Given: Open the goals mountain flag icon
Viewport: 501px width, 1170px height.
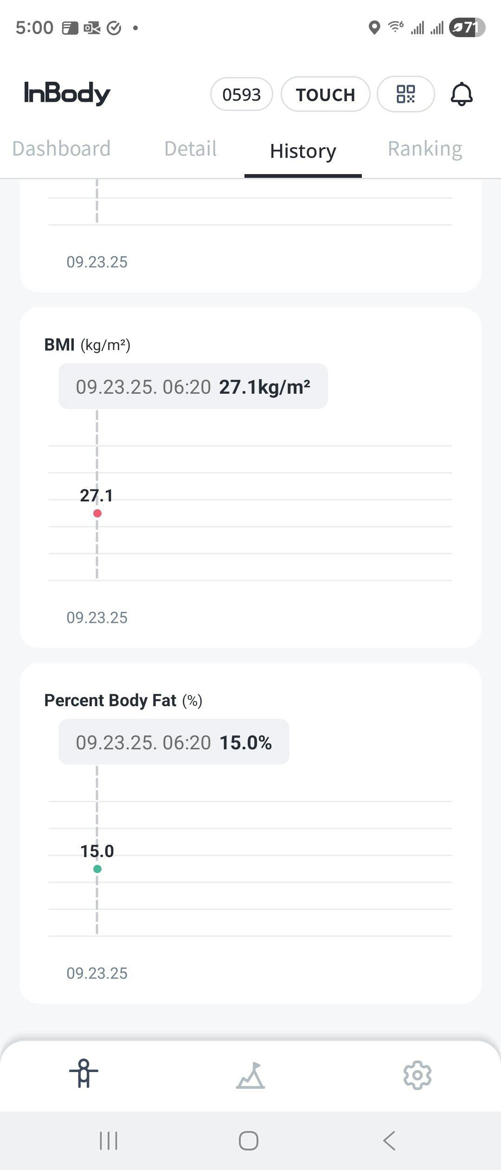Looking at the screenshot, I should click(250, 1075).
